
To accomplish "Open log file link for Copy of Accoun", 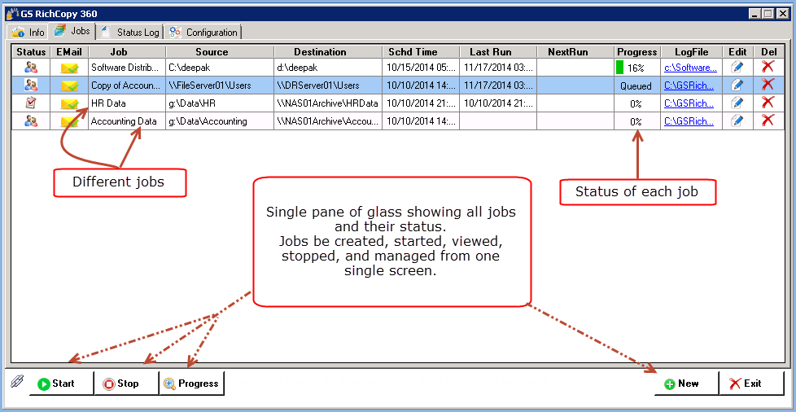I will coord(689,85).
